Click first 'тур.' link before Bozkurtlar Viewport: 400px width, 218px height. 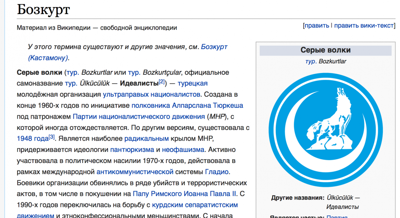(73, 72)
